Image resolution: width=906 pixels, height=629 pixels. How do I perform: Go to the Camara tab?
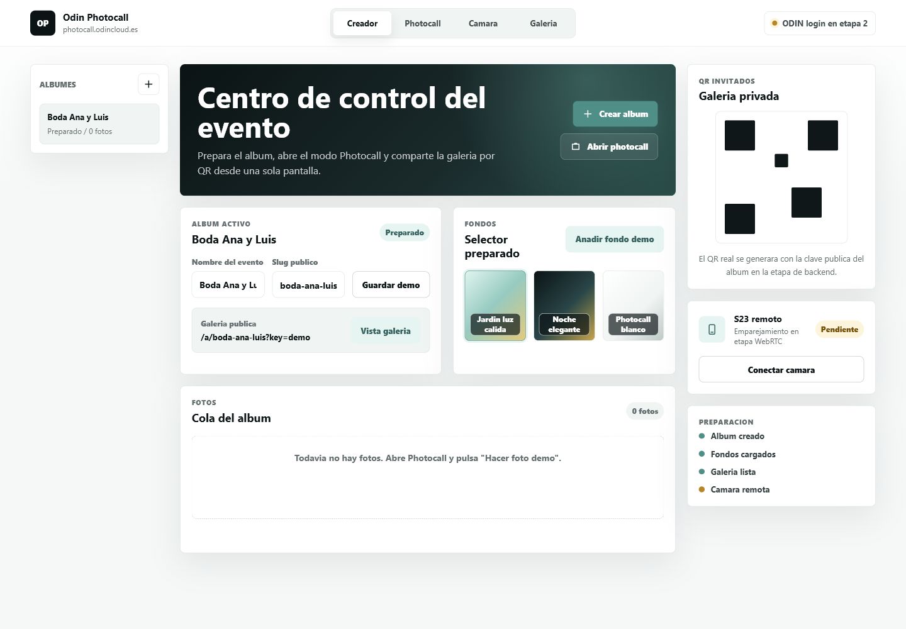coord(483,23)
